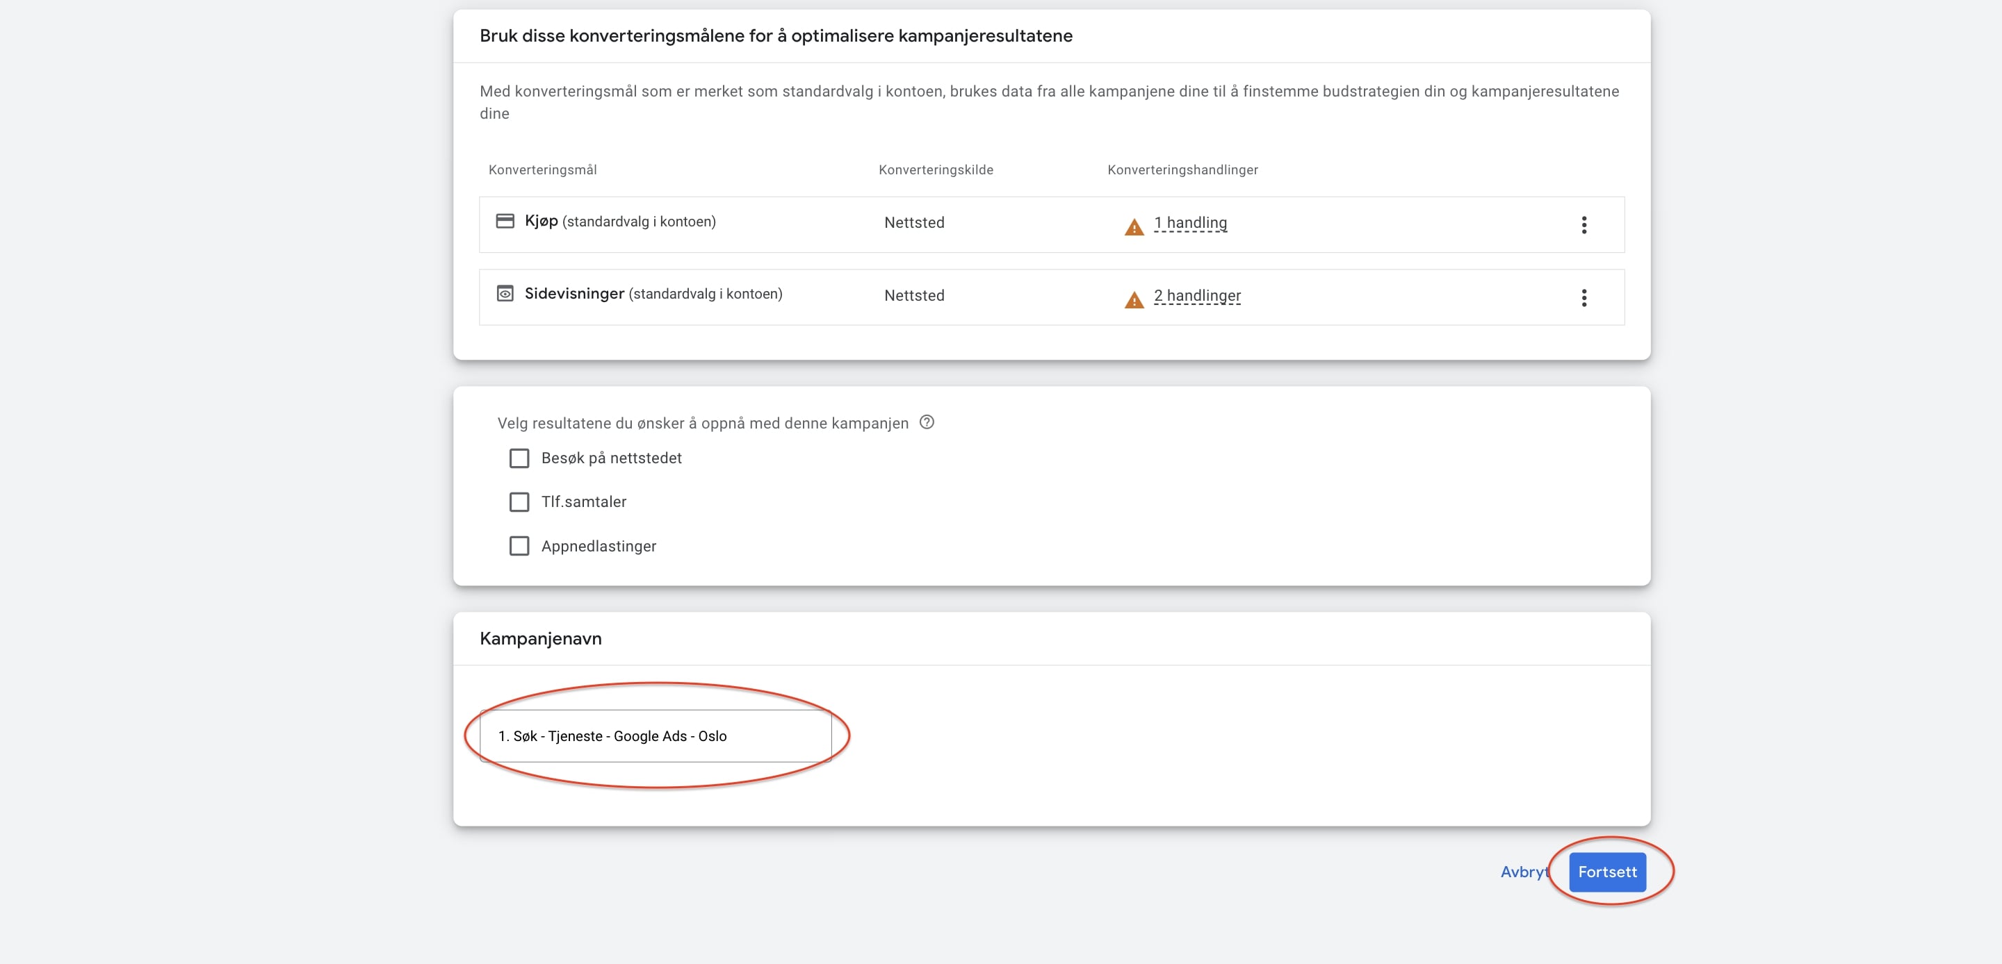Viewport: 2002px width, 964px height.
Task: Enable the Tlf.samtaler checkbox
Action: pyautogui.click(x=519, y=502)
